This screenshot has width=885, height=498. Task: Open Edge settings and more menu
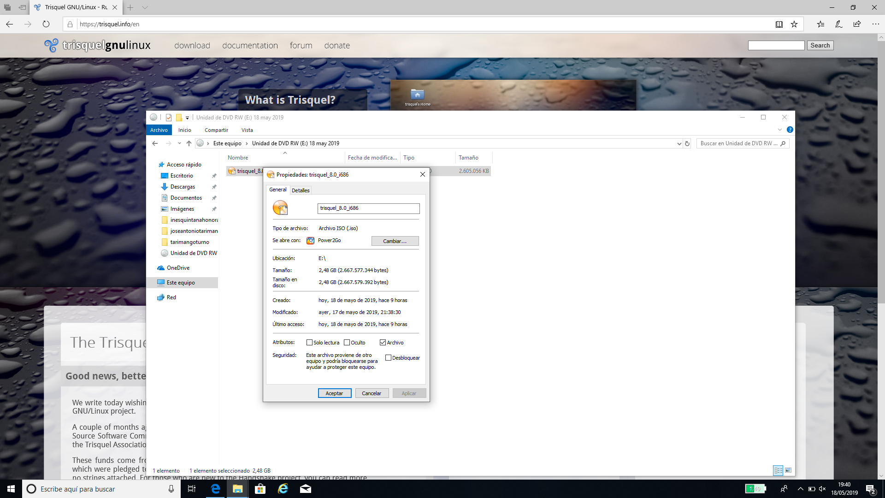coord(875,24)
